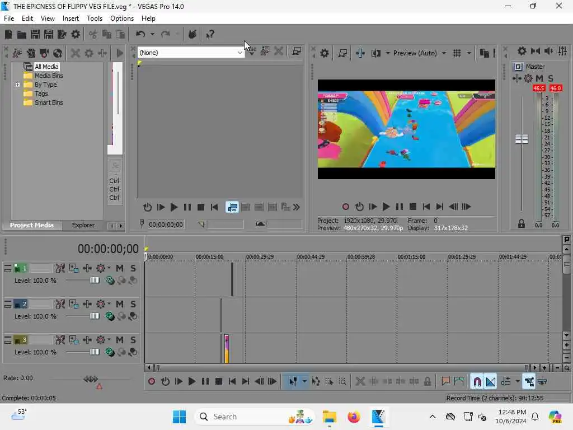Go to start of timeline

[x=232, y=382]
